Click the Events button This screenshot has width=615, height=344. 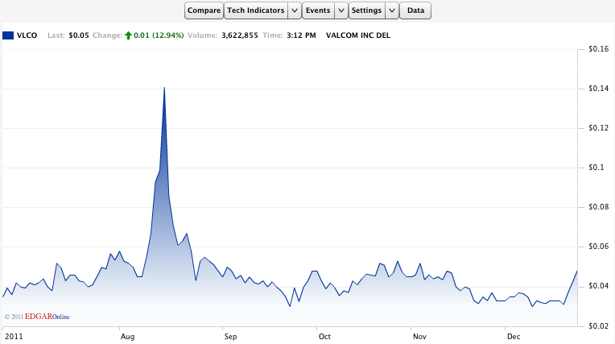[x=318, y=10]
